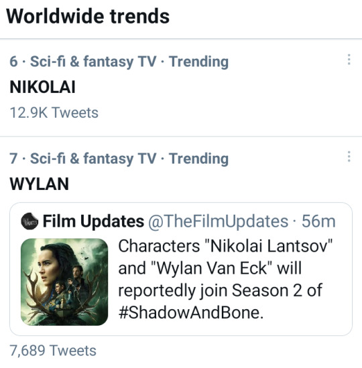
Task: Click the Sci-fi & fantasy TV label on trend 6
Action: [93, 62]
